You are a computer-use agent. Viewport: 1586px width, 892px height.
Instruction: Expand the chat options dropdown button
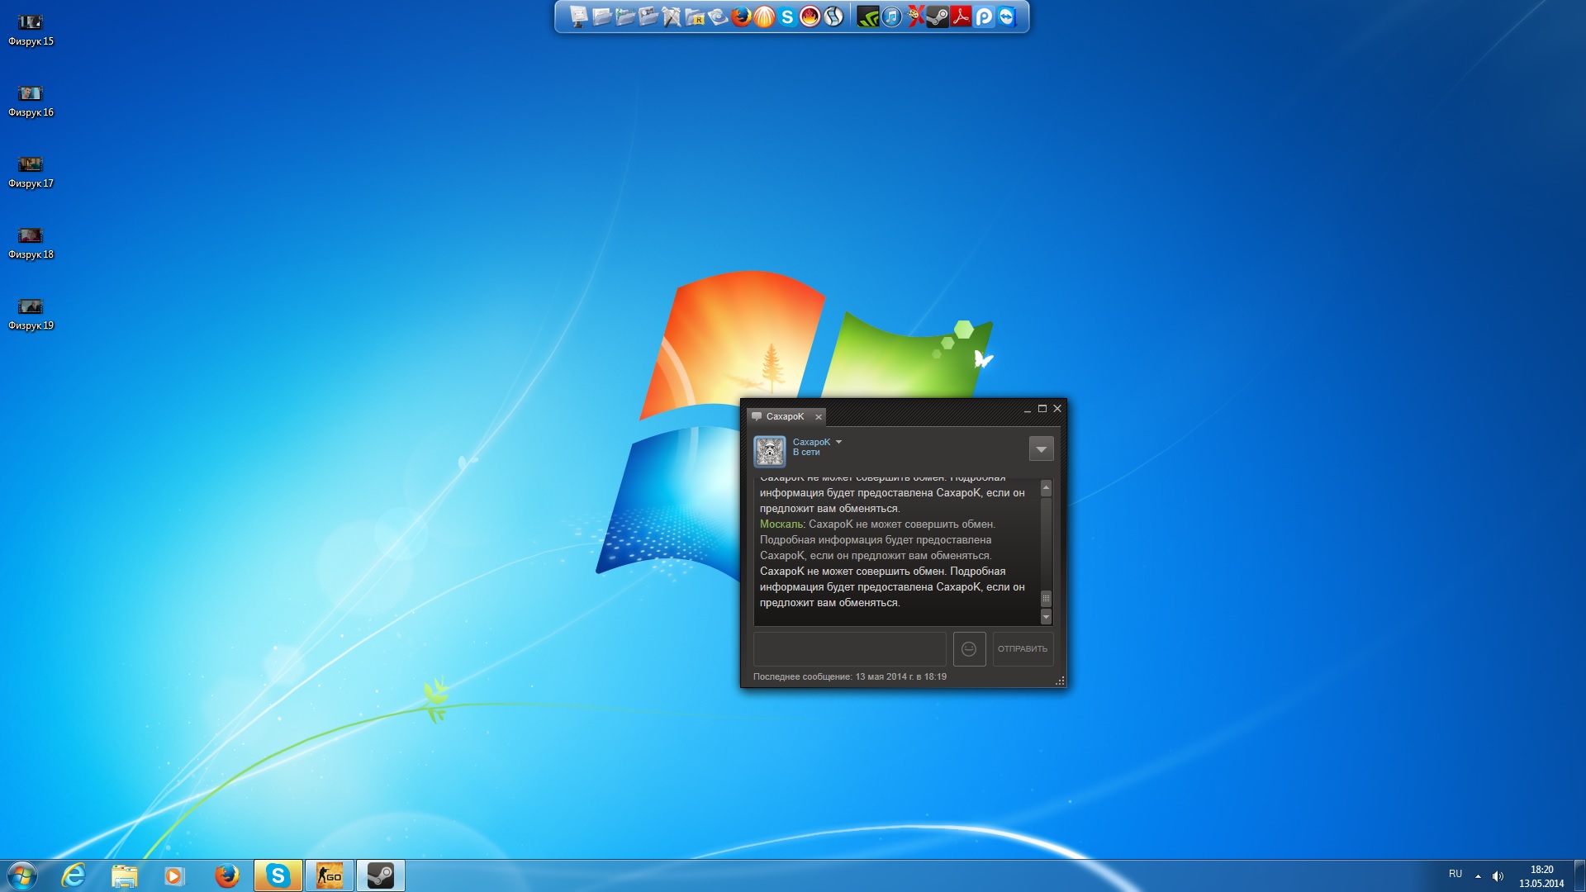(x=1041, y=449)
